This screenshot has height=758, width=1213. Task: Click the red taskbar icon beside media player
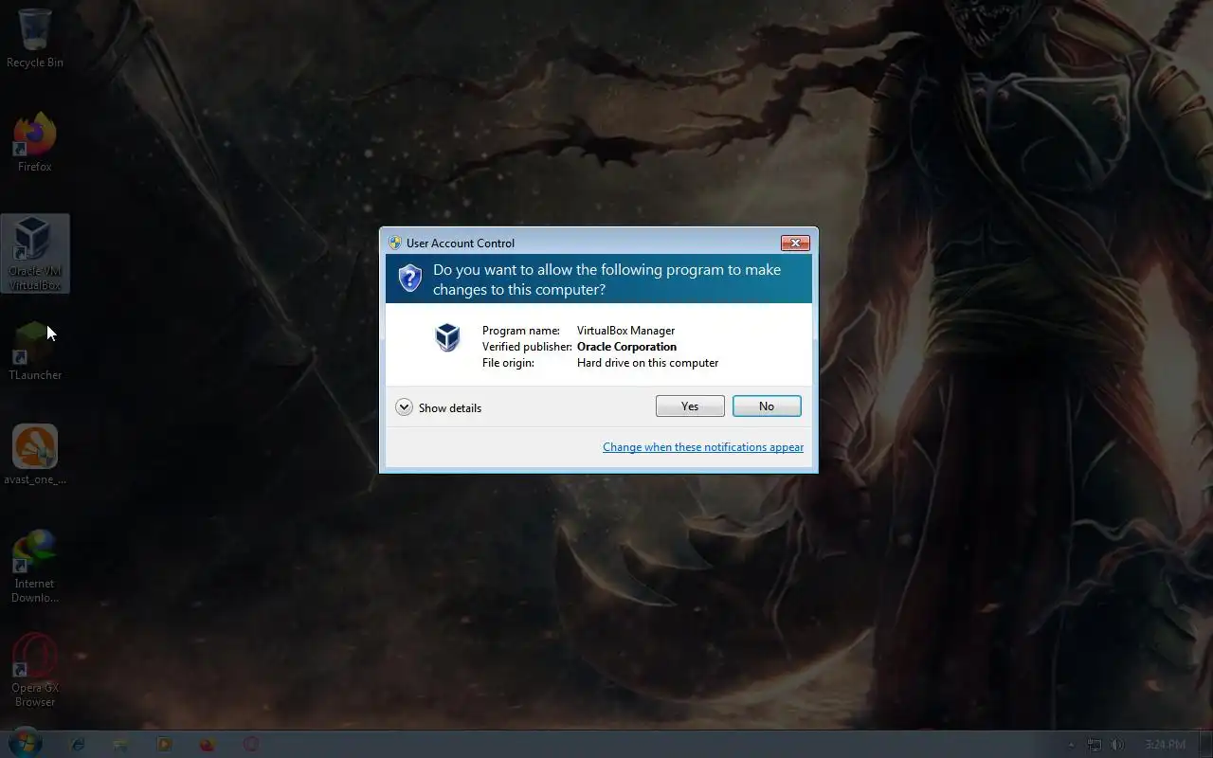tap(208, 745)
